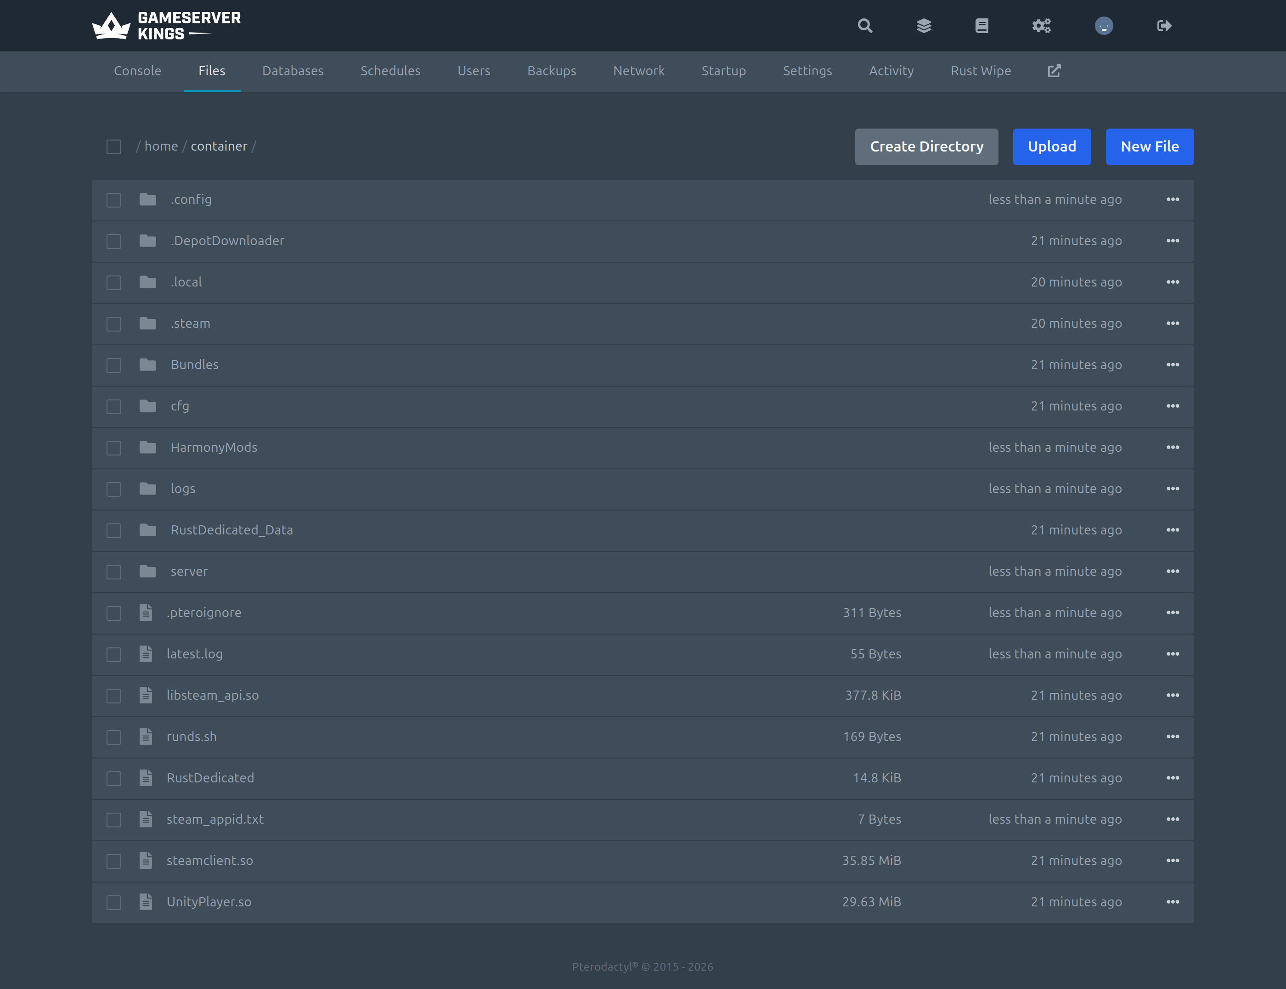The image size is (1286, 989).
Task: Switch to the Console tab
Action: (x=137, y=71)
